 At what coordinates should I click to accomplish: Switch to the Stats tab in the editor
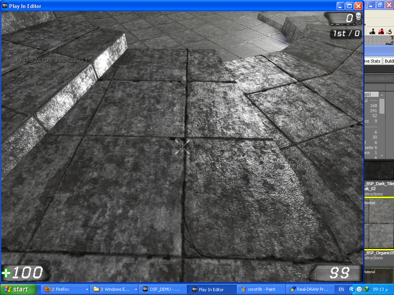(373, 61)
